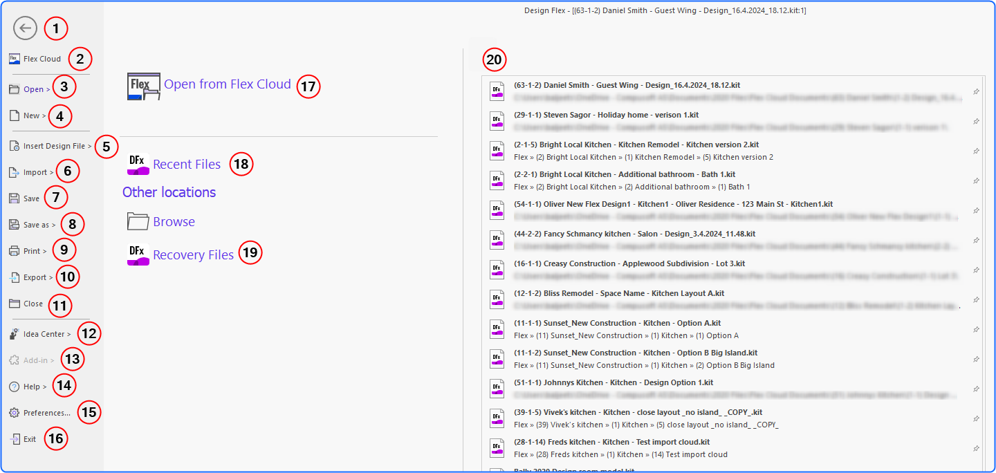Open the Help menu item
996x473 pixels.
click(35, 387)
